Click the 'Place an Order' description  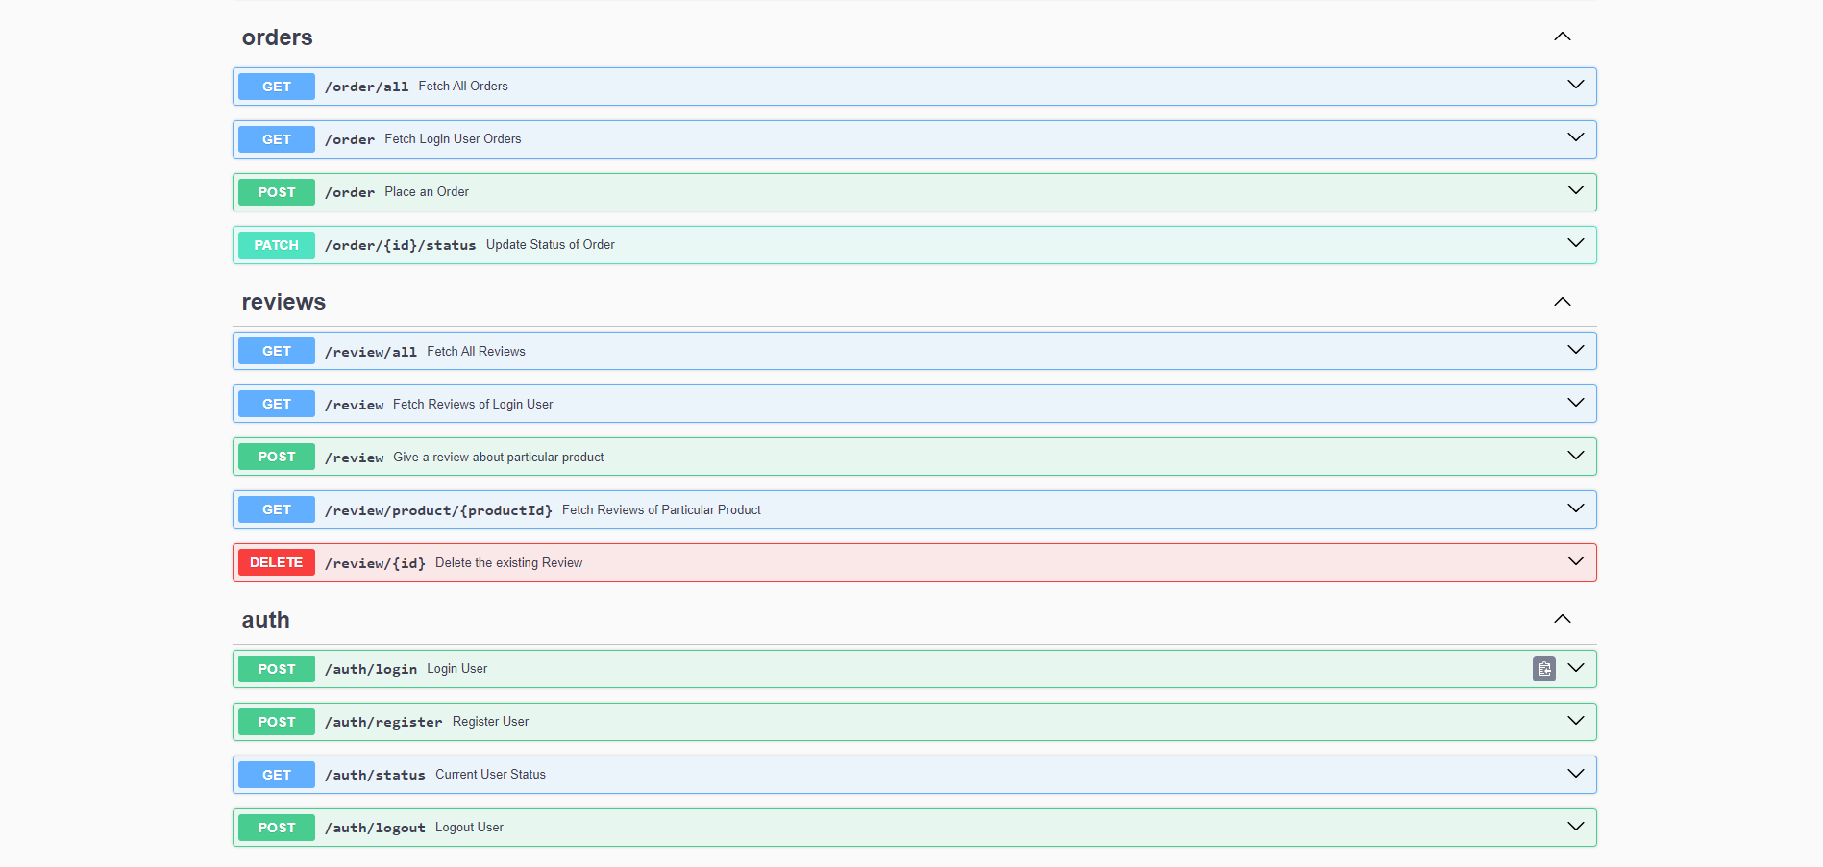coord(427,192)
